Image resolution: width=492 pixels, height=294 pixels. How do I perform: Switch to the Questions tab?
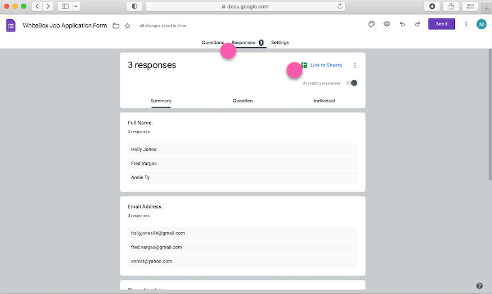coord(213,43)
